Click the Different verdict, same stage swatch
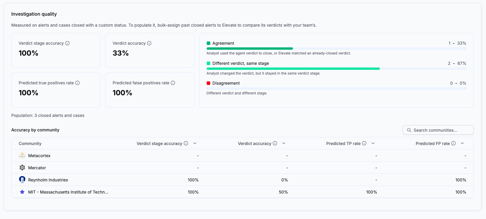Screen dimensions: 486x219 208,63
